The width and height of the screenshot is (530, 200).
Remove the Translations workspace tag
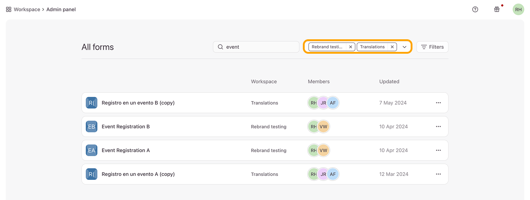[392, 47]
